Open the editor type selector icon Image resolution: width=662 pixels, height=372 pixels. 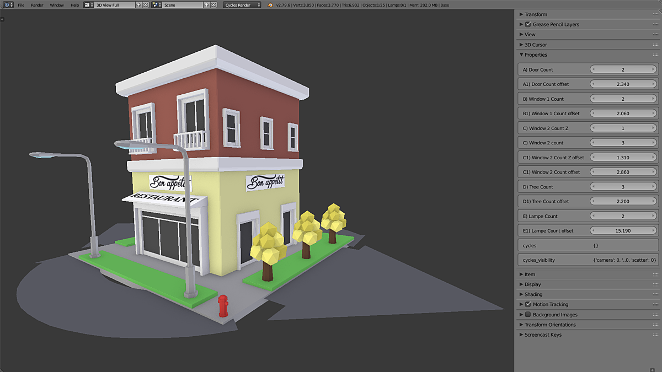(x=7, y=4)
